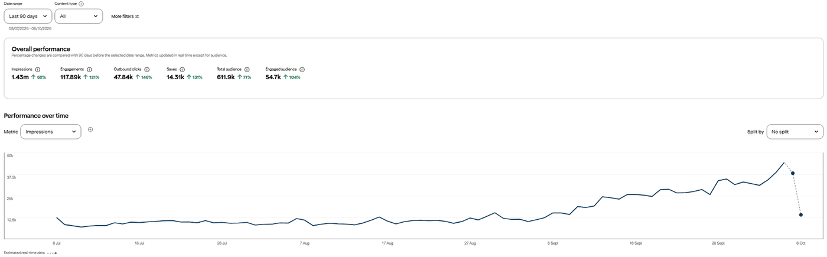Select the last chart data point near 6 Oct
This screenshot has width=827, height=257.
801,214
